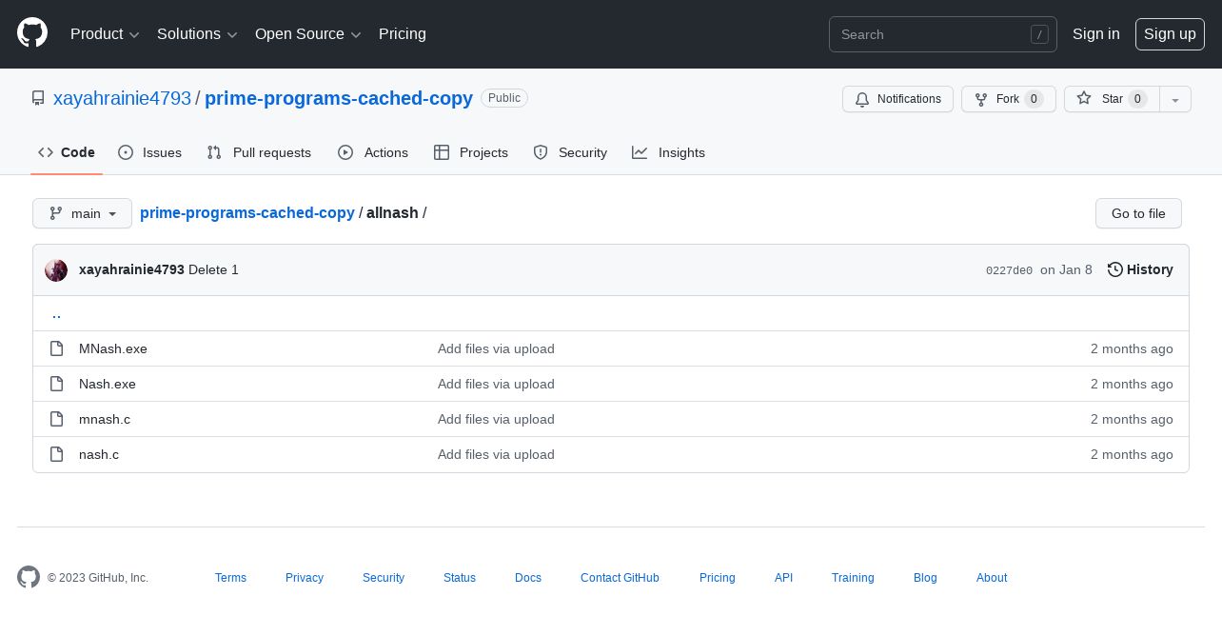Open the footer Privacy link

pyautogui.click(x=305, y=578)
